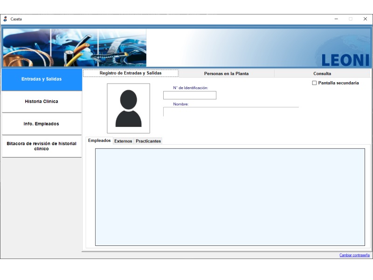The height and width of the screenshot is (280, 373).
Task: Switch to the Externos sub-tab
Action: [x=123, y=141]
